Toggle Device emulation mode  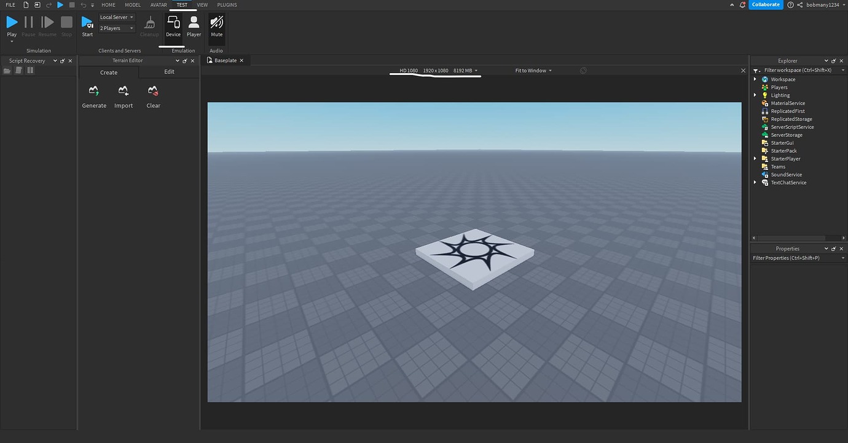tap(173, 25)
